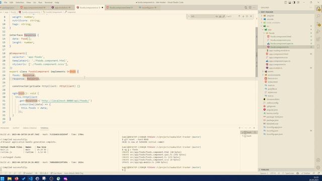The image size is (322, 181).
Task: Open the Manage gear in activity bar
Action: point(318,167)
